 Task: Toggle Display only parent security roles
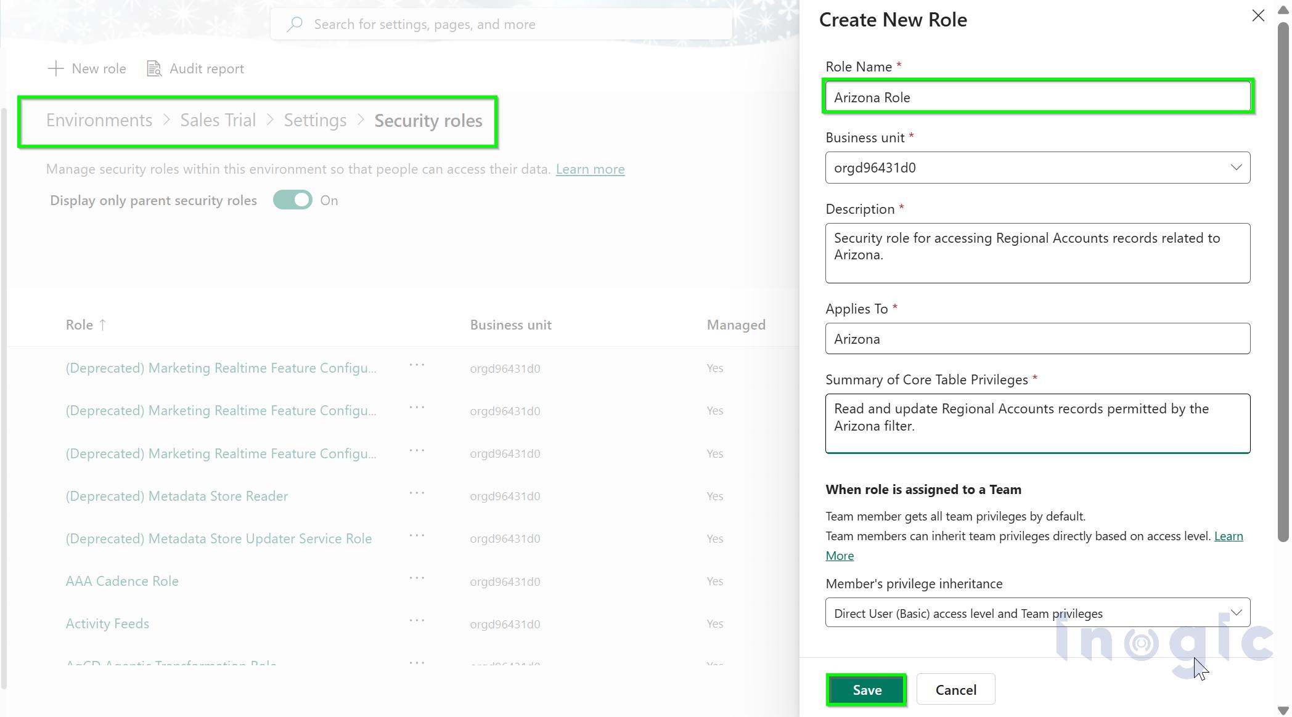[293, 200]
